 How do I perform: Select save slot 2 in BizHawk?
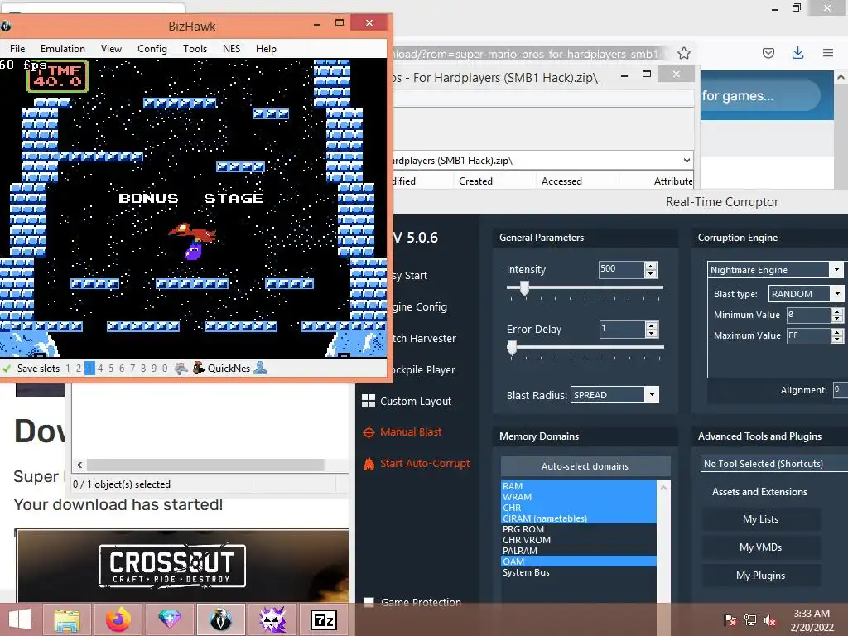(79, 369)
